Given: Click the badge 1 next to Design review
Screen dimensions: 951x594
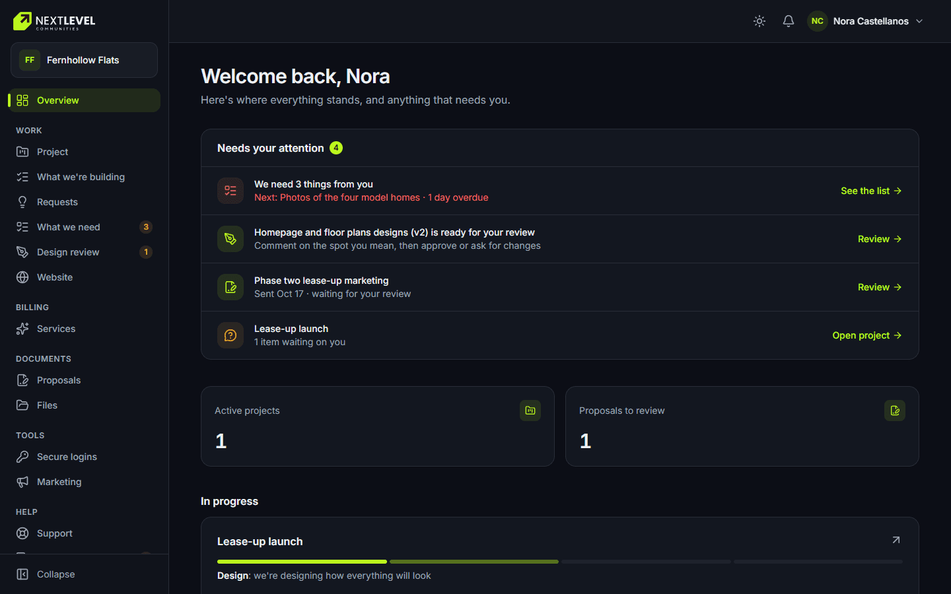Looking at the screenshot, I should pos(146,252).
